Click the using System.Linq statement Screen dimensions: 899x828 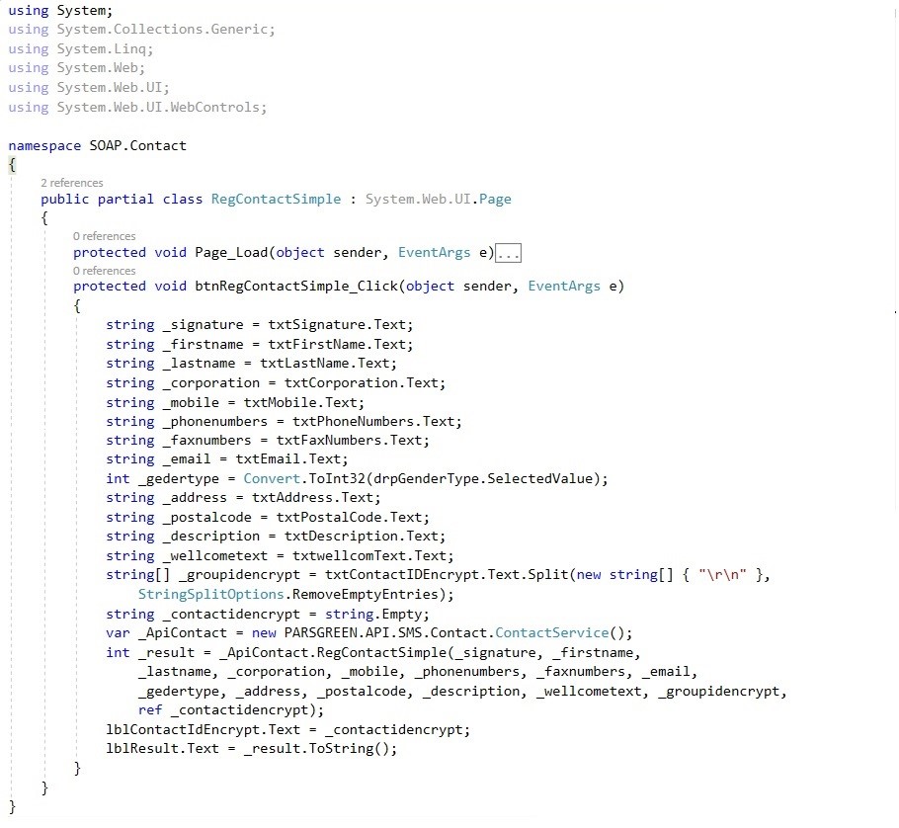[81, 48]
